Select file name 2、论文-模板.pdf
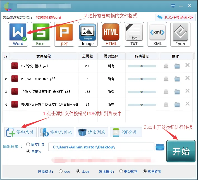Image resolution: width=198 pixels, height=180 pixels. click(x=35, y=66)
